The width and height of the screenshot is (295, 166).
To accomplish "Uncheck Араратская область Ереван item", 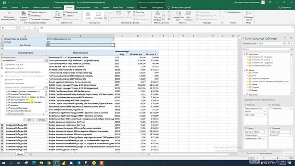I will pos(9,97).
